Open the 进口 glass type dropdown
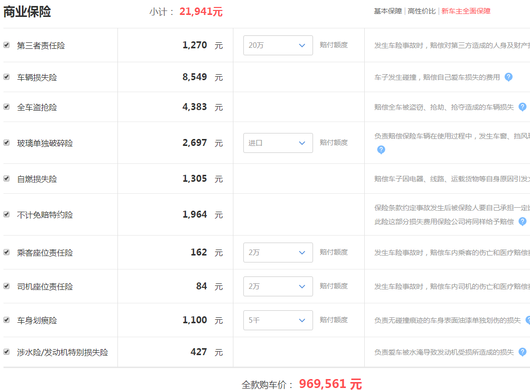 point(278,143)
